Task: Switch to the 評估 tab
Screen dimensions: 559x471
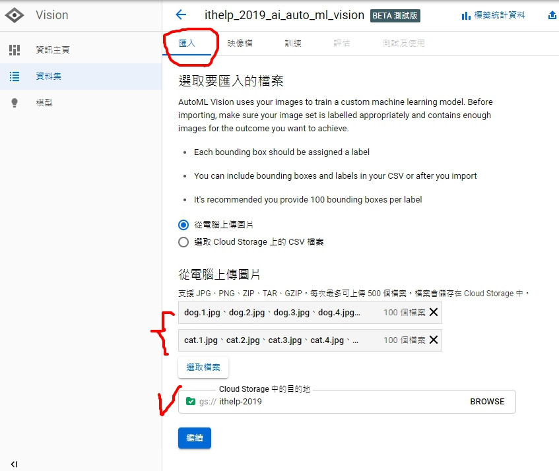Action: pyautogui.click(x=341, y=44)
